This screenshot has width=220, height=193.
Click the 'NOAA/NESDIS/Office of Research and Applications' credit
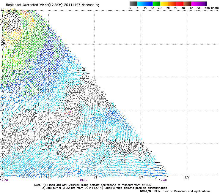[x=175, y=191]
